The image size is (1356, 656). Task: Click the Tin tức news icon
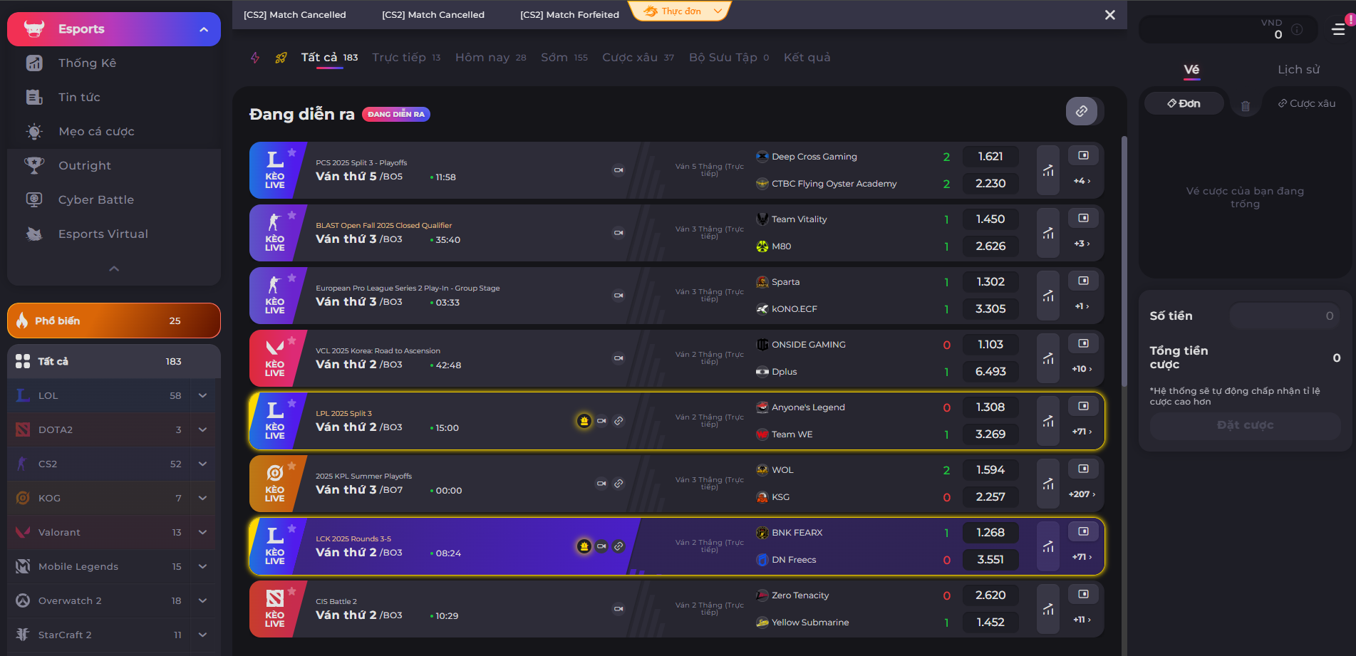pyautogui.click(x=33, y=97)
